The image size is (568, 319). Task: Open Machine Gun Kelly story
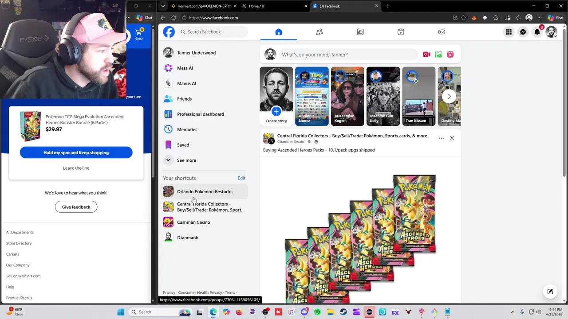[x=383, y=96]
